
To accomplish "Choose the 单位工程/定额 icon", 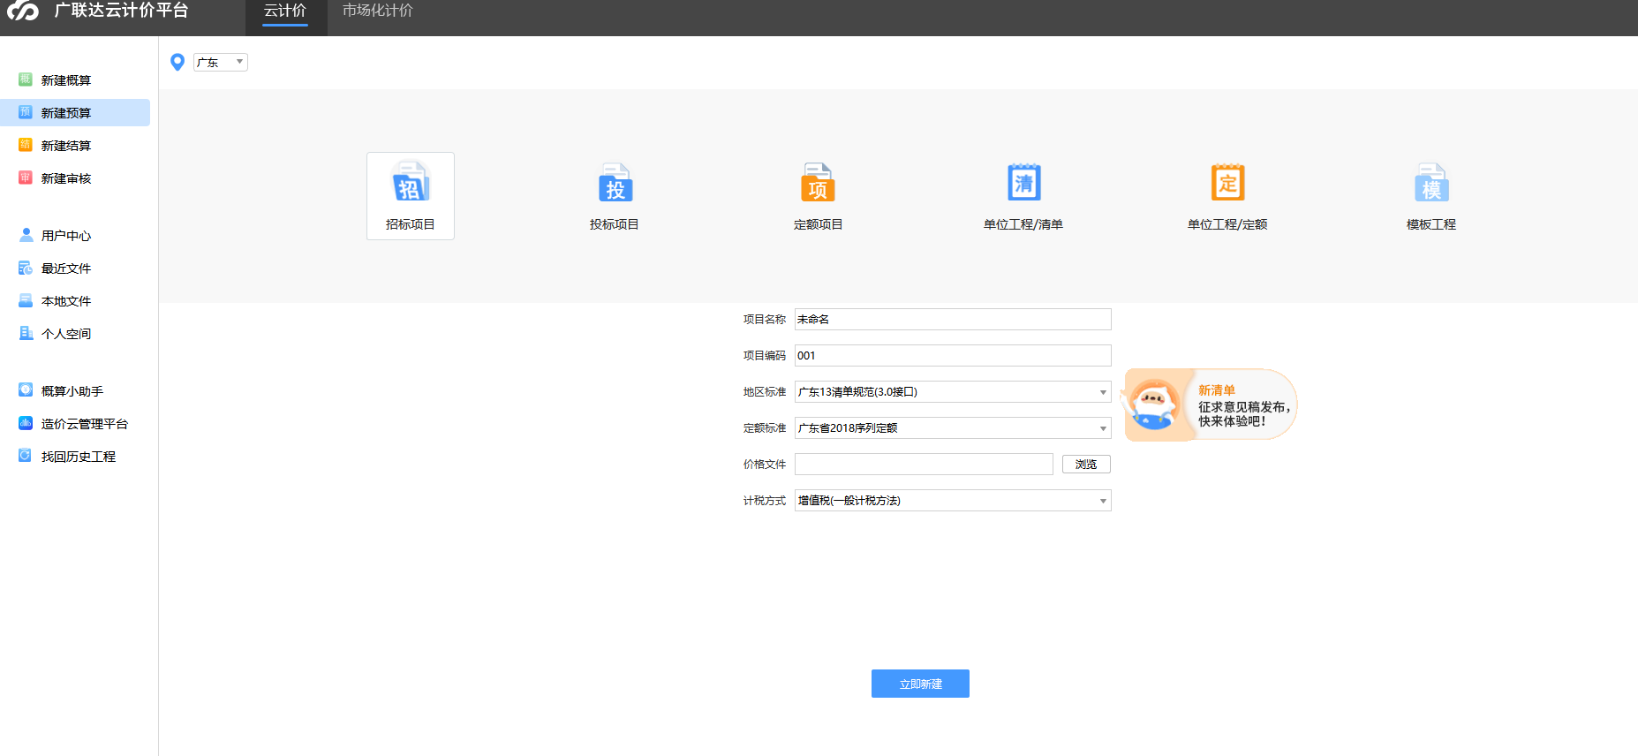I will click(1227, 182).
